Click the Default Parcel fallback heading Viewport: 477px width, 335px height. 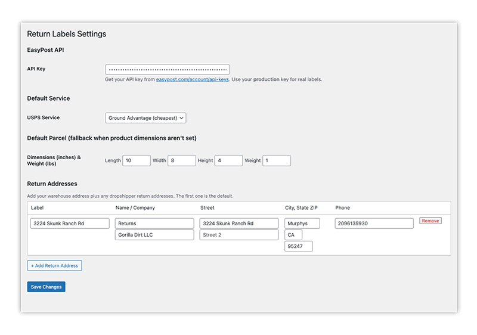point(111,138)
